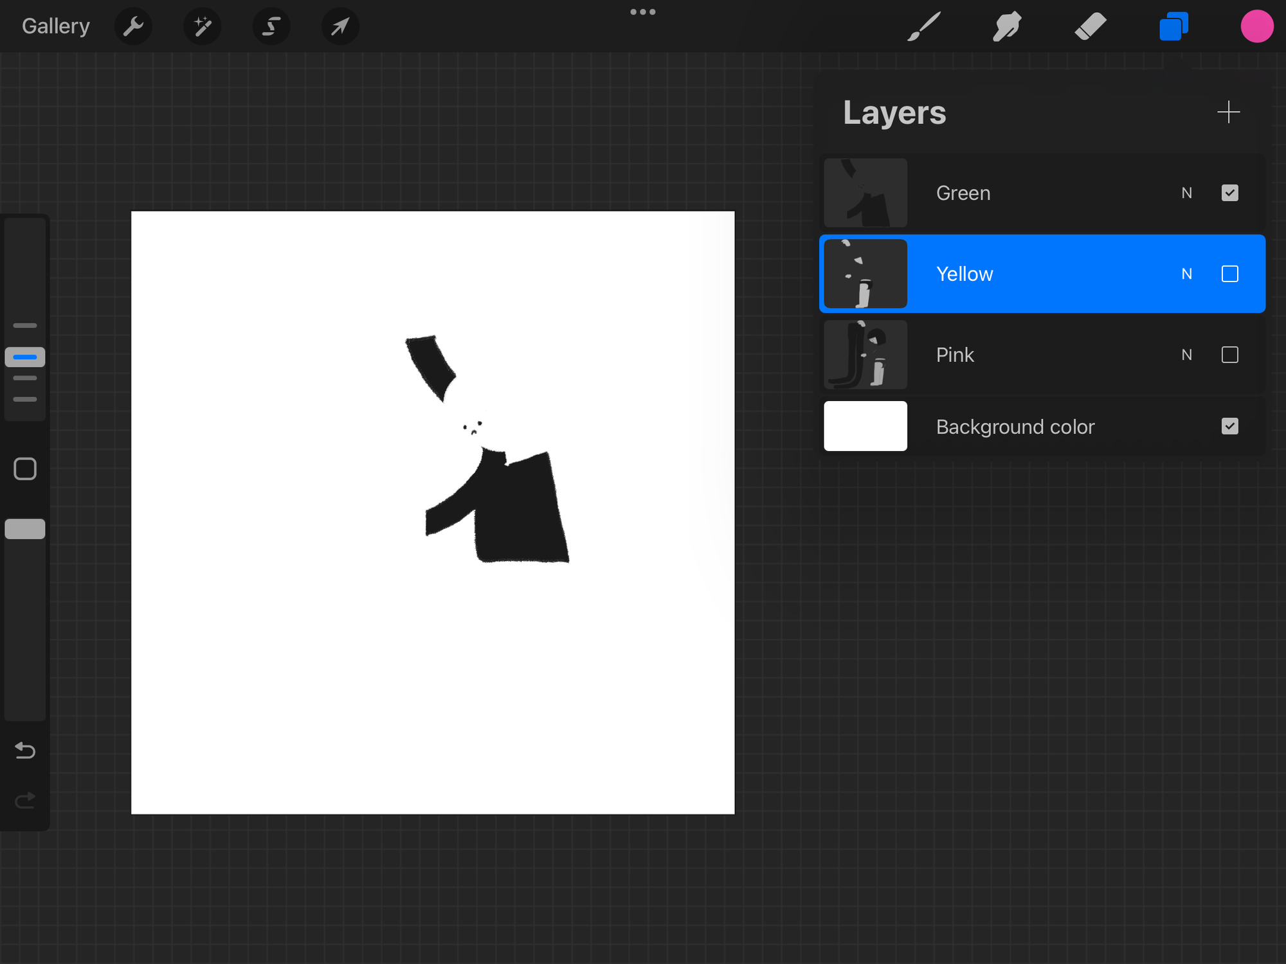Uncheck Background color visibility
Viewport: 1286px width, 964px height.
pos(1229,426)
